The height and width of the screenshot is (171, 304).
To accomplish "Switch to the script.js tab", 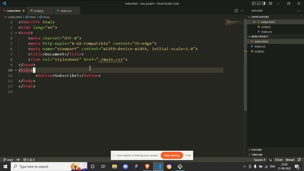I will pos(38,10).
